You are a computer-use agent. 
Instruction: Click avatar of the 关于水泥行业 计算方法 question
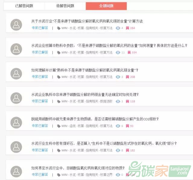pos(16,25)
